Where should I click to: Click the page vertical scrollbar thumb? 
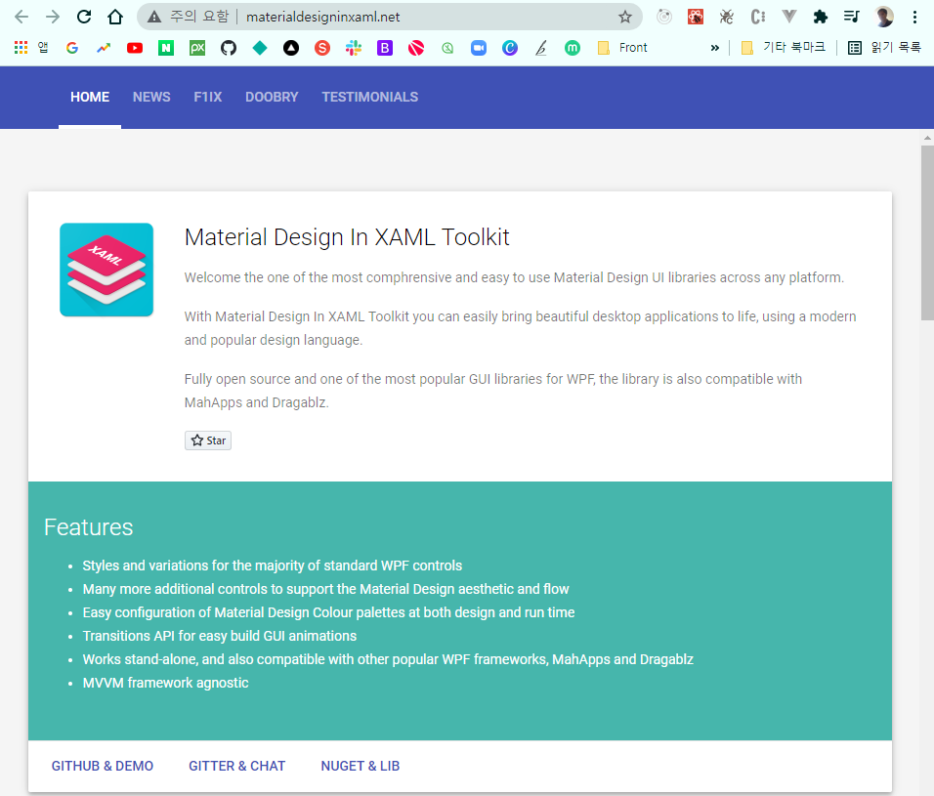(x=927, y=232)
